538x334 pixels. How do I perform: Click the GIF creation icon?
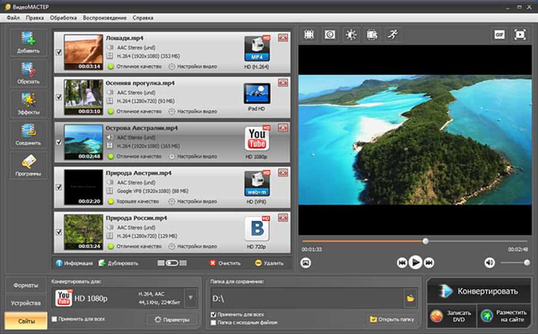point(499,35)
